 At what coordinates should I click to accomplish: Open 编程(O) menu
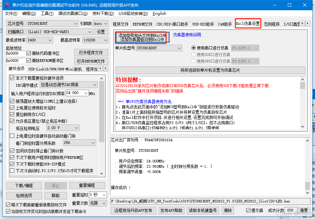[29, 14]
